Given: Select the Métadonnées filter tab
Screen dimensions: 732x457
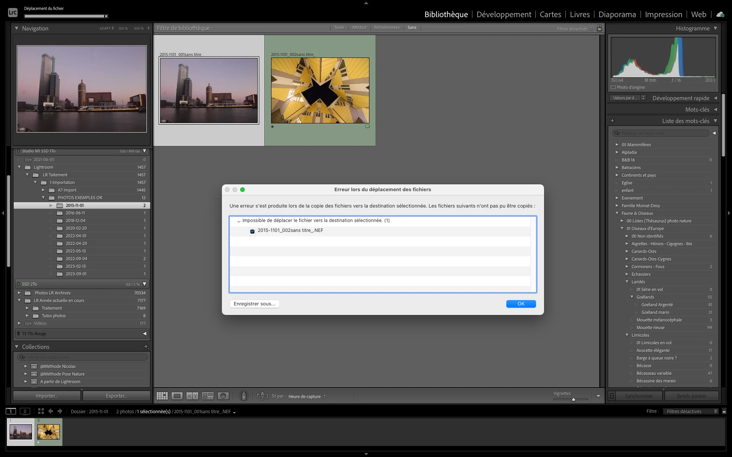Looking at the screenshot, I should [x=387, y=28].
